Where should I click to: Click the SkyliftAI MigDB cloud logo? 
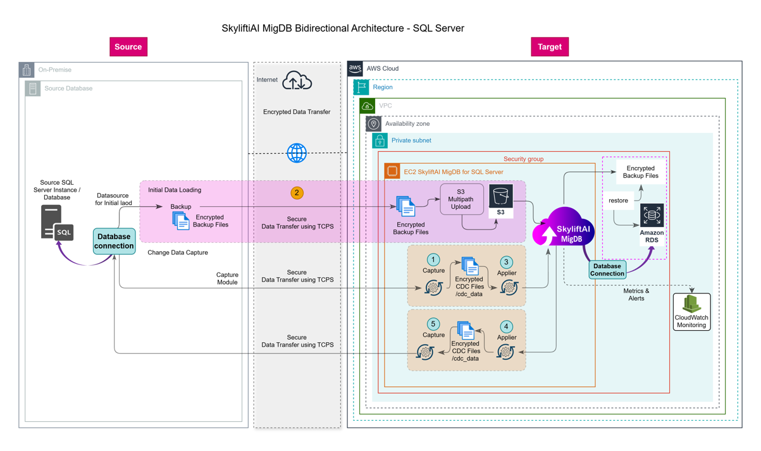click(x=563, y=226)
